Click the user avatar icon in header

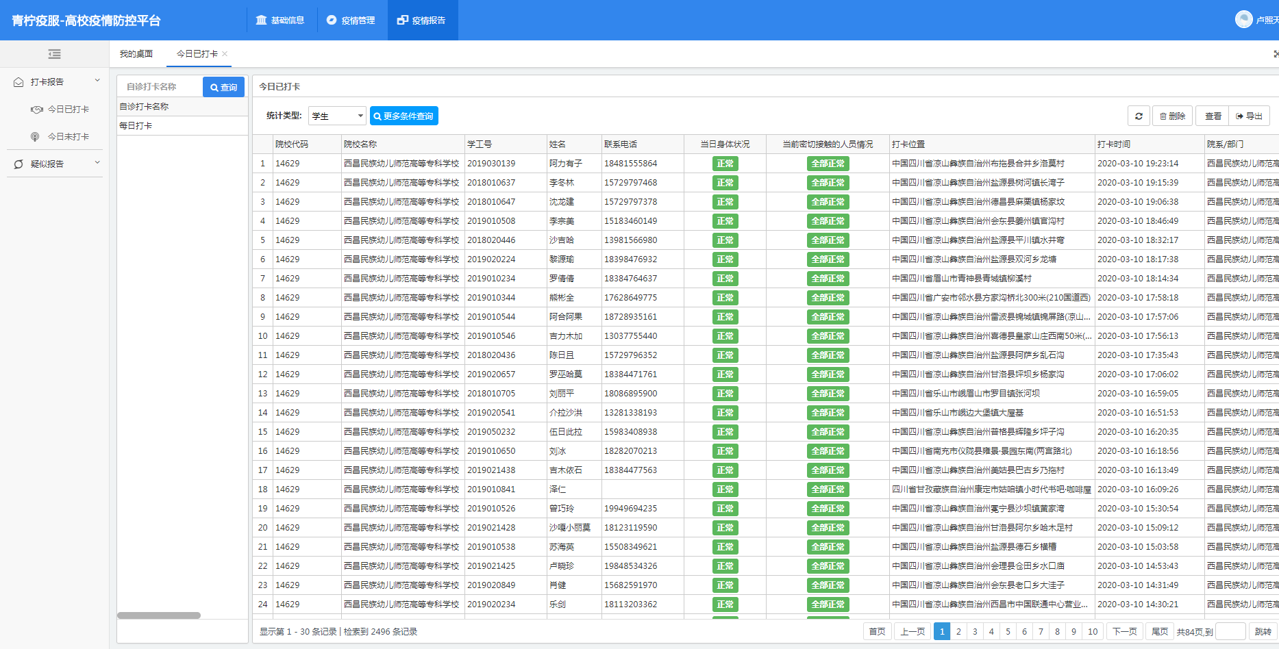[x=1243, y=20]
